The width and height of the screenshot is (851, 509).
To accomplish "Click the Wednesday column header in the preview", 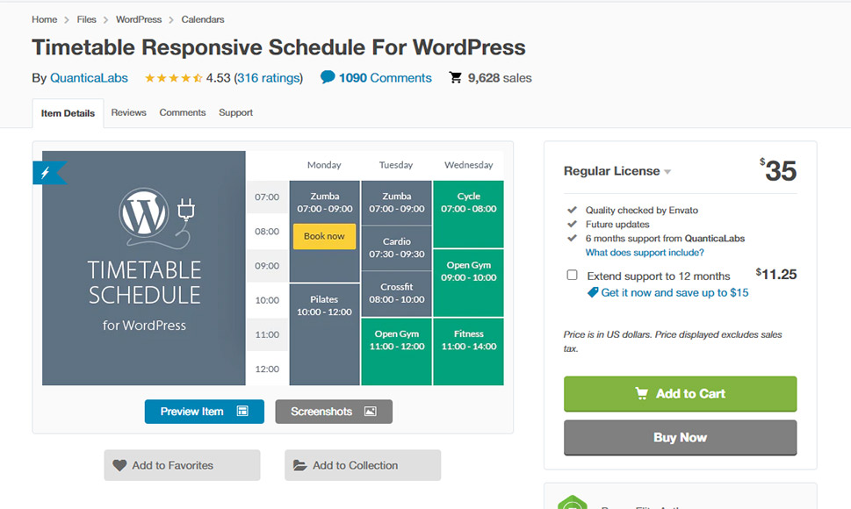I will coord(468,165).
